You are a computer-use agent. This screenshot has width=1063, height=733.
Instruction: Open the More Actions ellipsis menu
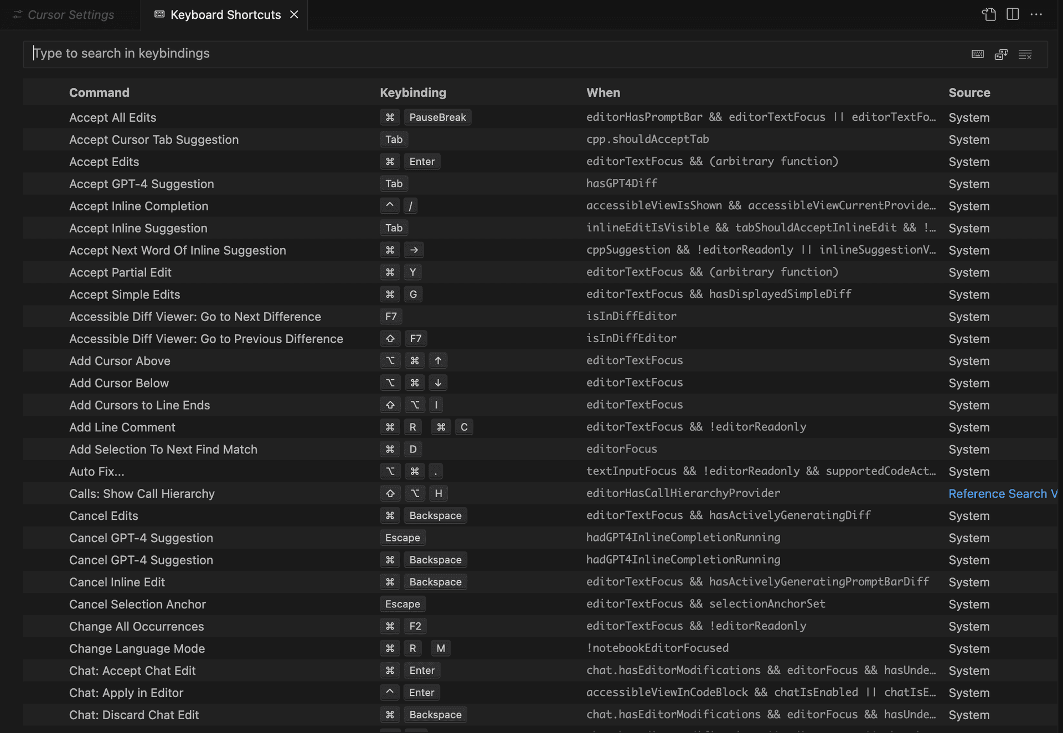1036,14
